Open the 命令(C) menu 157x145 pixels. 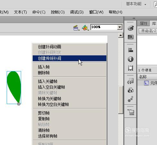[39, 12]
